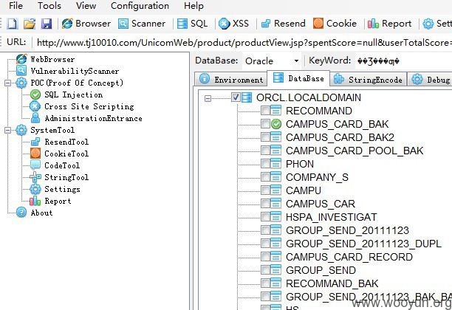The width and height of the screenshot is (452, 310).
Task: Launch the Scanner toolbar tool
Action: pyautogui.click(x=142, y=24)
